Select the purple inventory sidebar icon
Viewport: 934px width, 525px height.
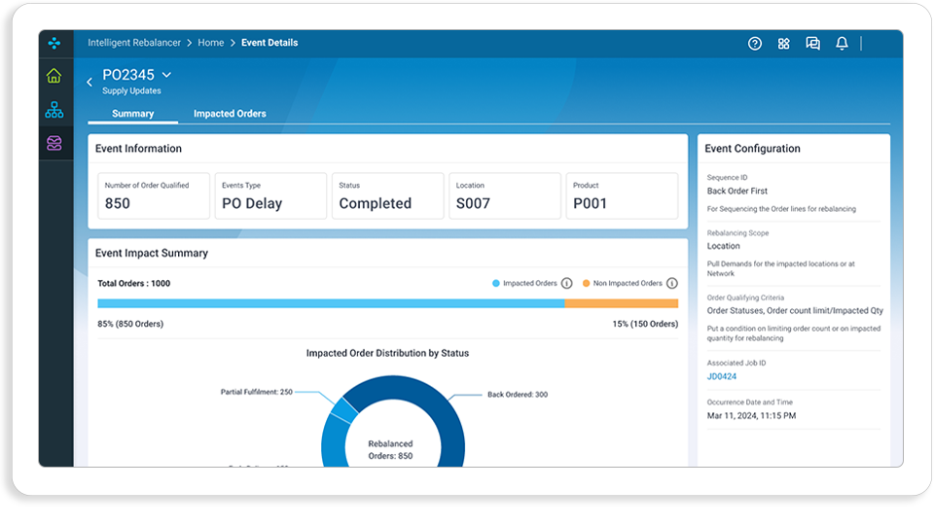(x=54, y=143)
